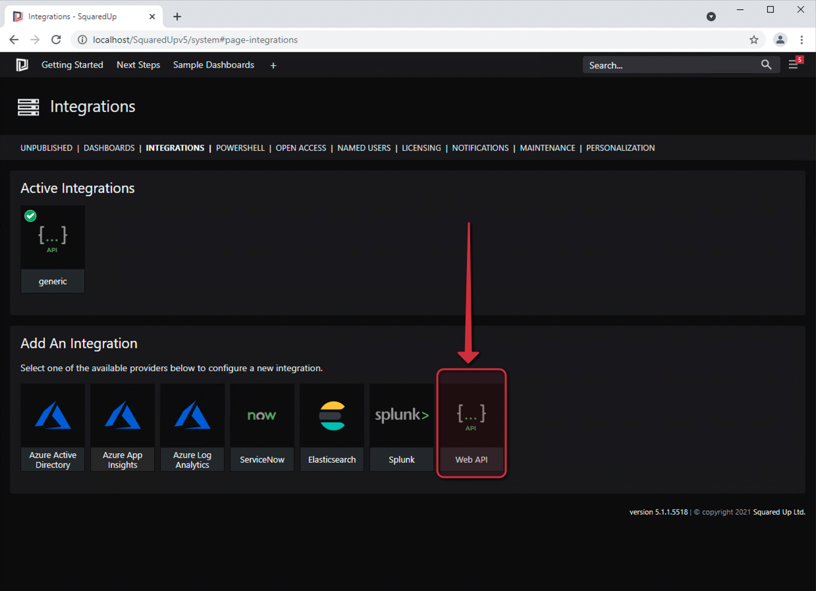
Task: Open the Getting Started dashboard
Action: (72, 64)
